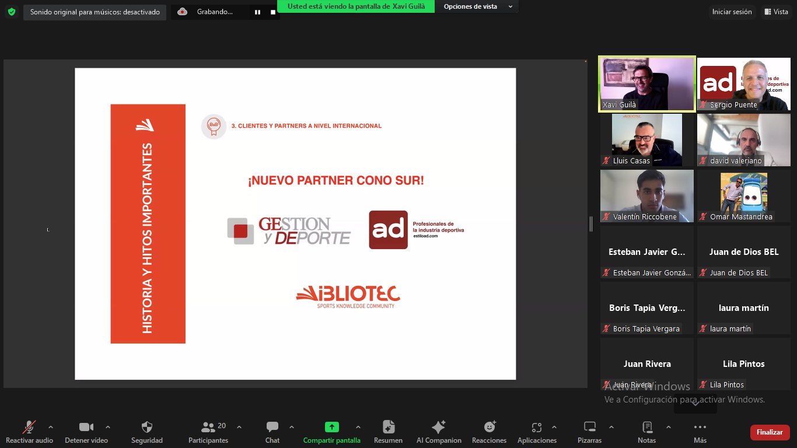Select Valentín Riccobene video thumbnail
Screen dimensions: 797x448
pyautogui.click(x=647, y=196)
